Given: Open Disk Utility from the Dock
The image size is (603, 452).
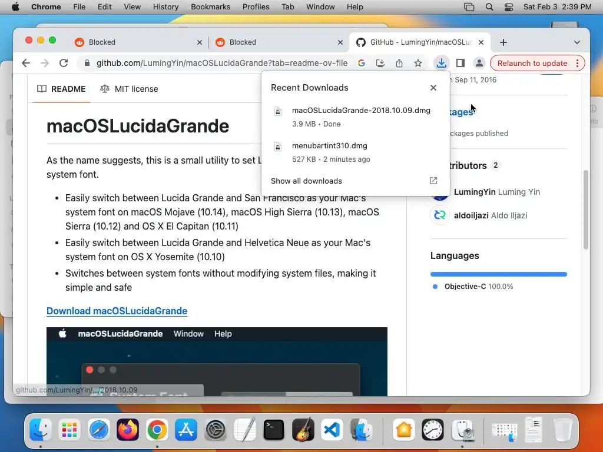Looking at the screenshot, I should 462,430.
